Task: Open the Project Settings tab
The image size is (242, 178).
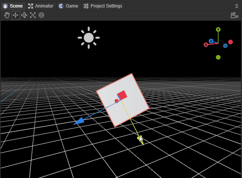Action: click(x=103, y=6)
